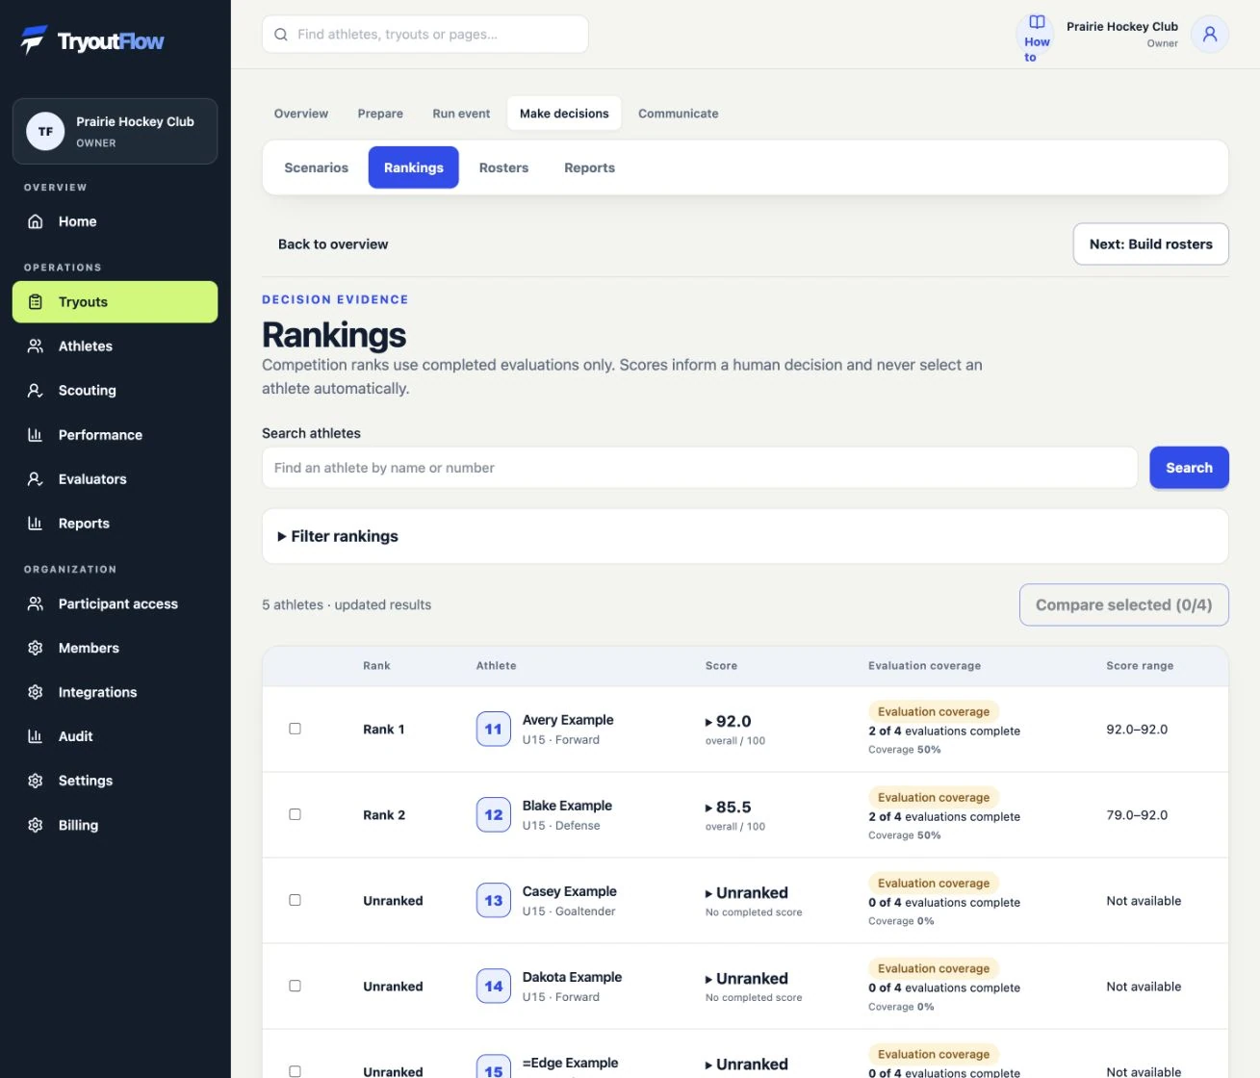
Task: Click the Scouting sidebar icon
Action: (x=36, y=391)
